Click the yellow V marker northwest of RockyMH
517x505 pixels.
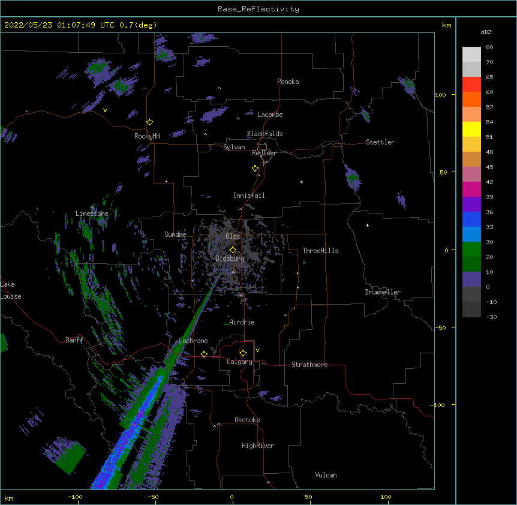(105, 110)
